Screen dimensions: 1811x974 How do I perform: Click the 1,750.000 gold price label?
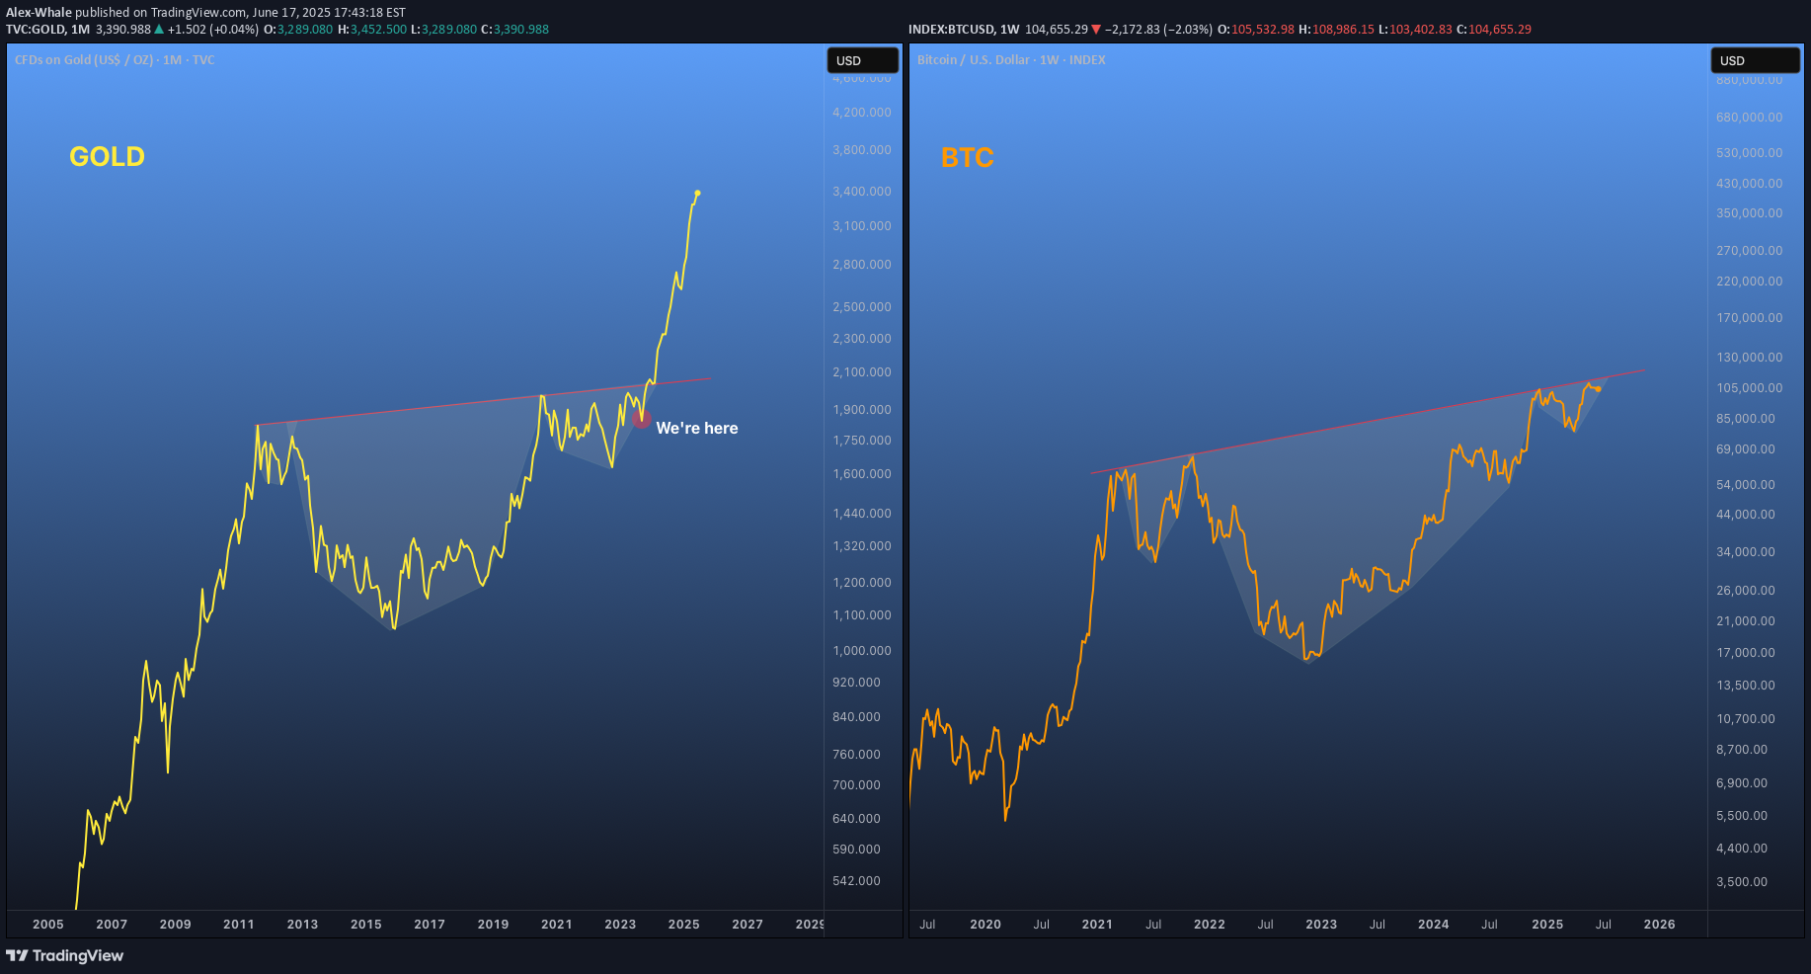coord(862,441)
